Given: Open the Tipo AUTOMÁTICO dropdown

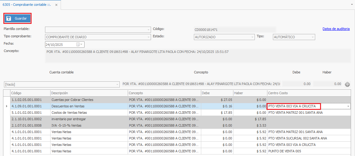Looking at the screenshot, I should click(x=312, y=37).
